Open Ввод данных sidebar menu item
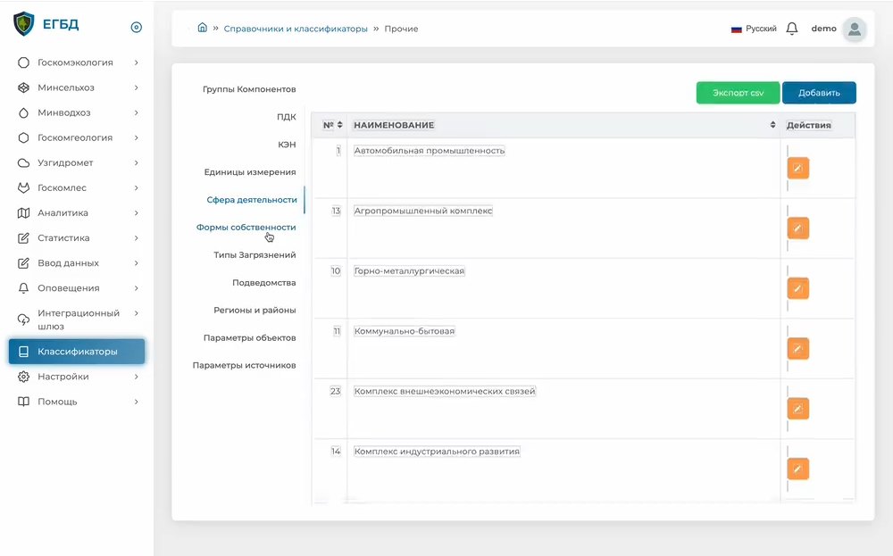The width and height of the screenshot is (893, 556). click(77, 263)
